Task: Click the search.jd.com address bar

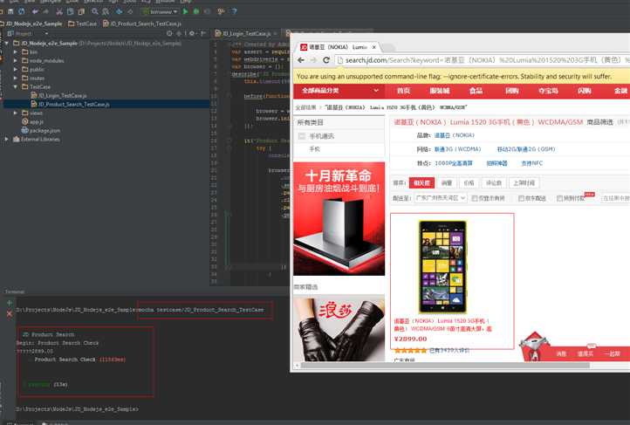Action: tap(483, 60)
